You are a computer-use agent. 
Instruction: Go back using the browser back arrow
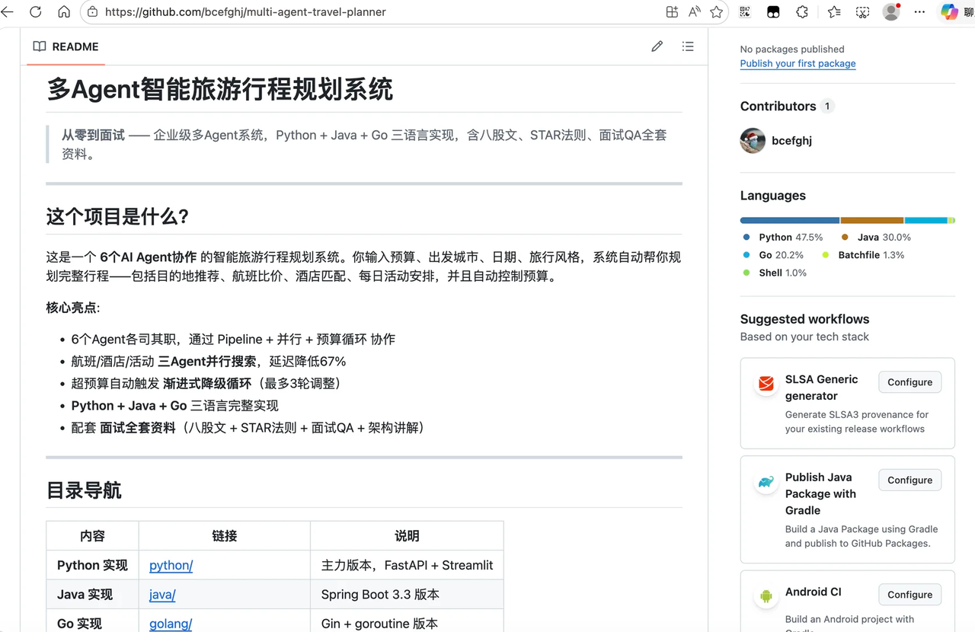point(8,12)
